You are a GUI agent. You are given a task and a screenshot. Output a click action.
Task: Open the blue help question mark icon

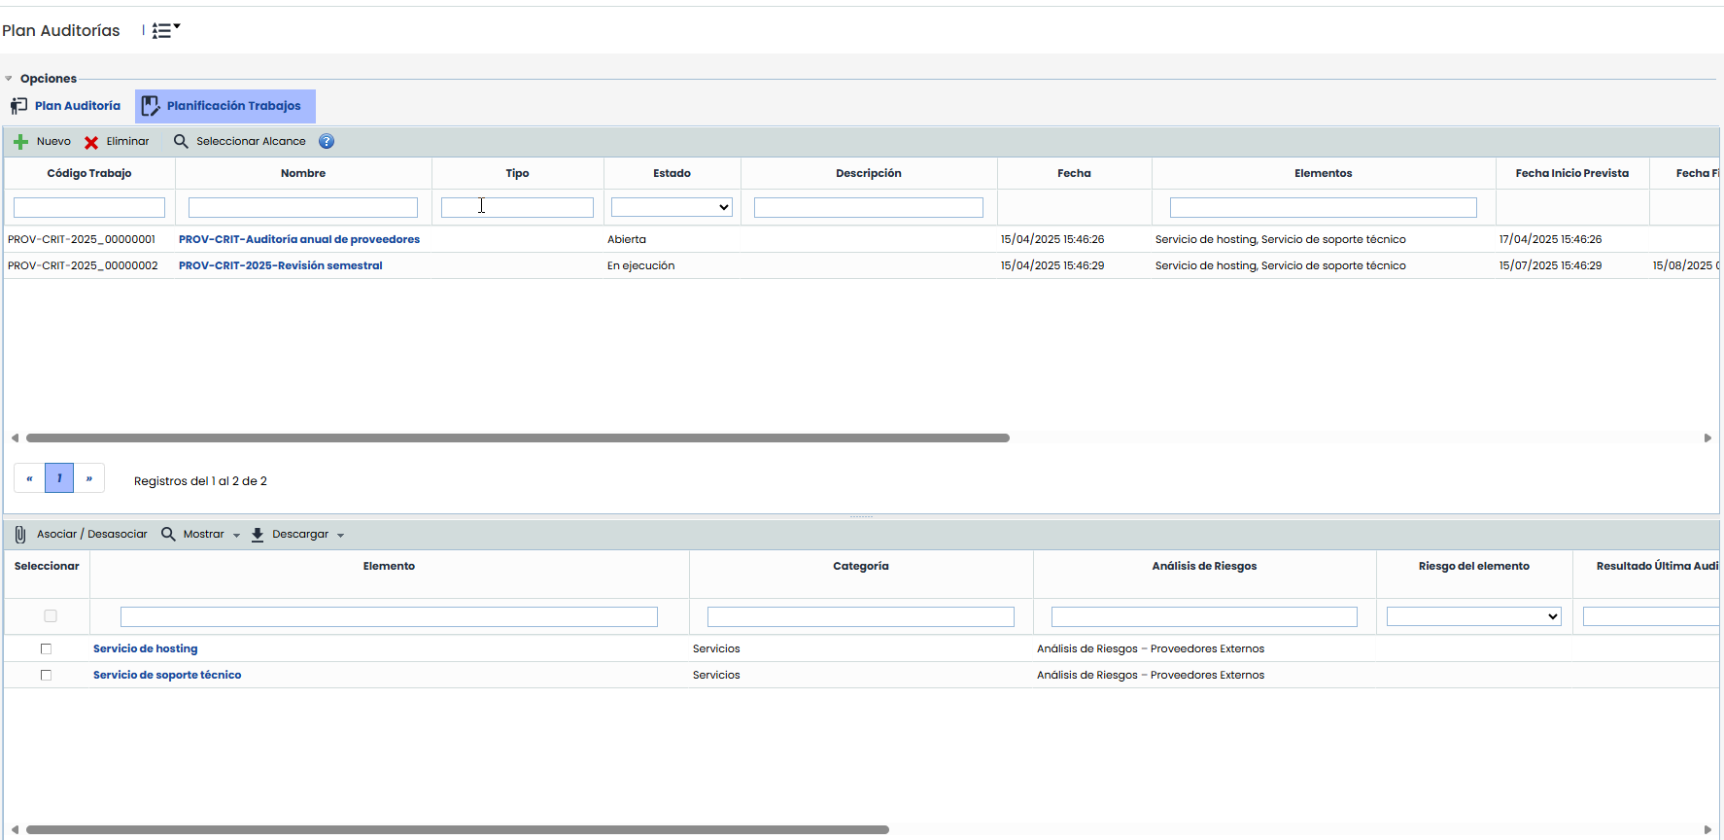pos(327,142)
